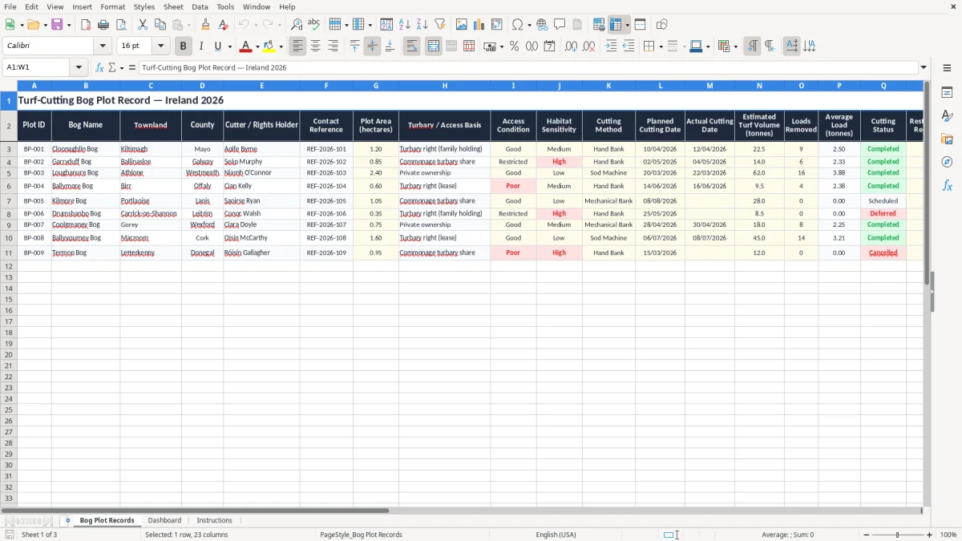Run the spelling check
The width and height of the screenshot is (962, 541).
[314, 25]
